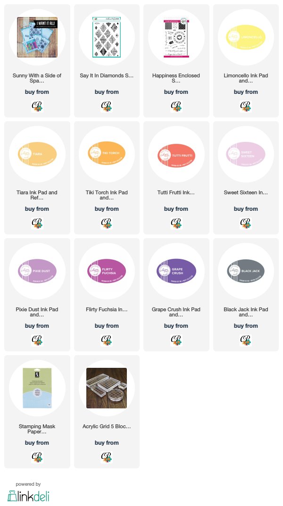Viewport: 283px width, 506px height.
Task: Click the store logo under Grape Crush Ink Pad
Action: (x=176, y=340)
